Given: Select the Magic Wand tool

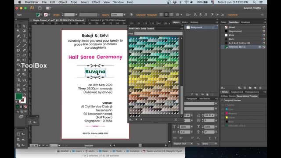Looking at the screenshot, I should point(18,31).
